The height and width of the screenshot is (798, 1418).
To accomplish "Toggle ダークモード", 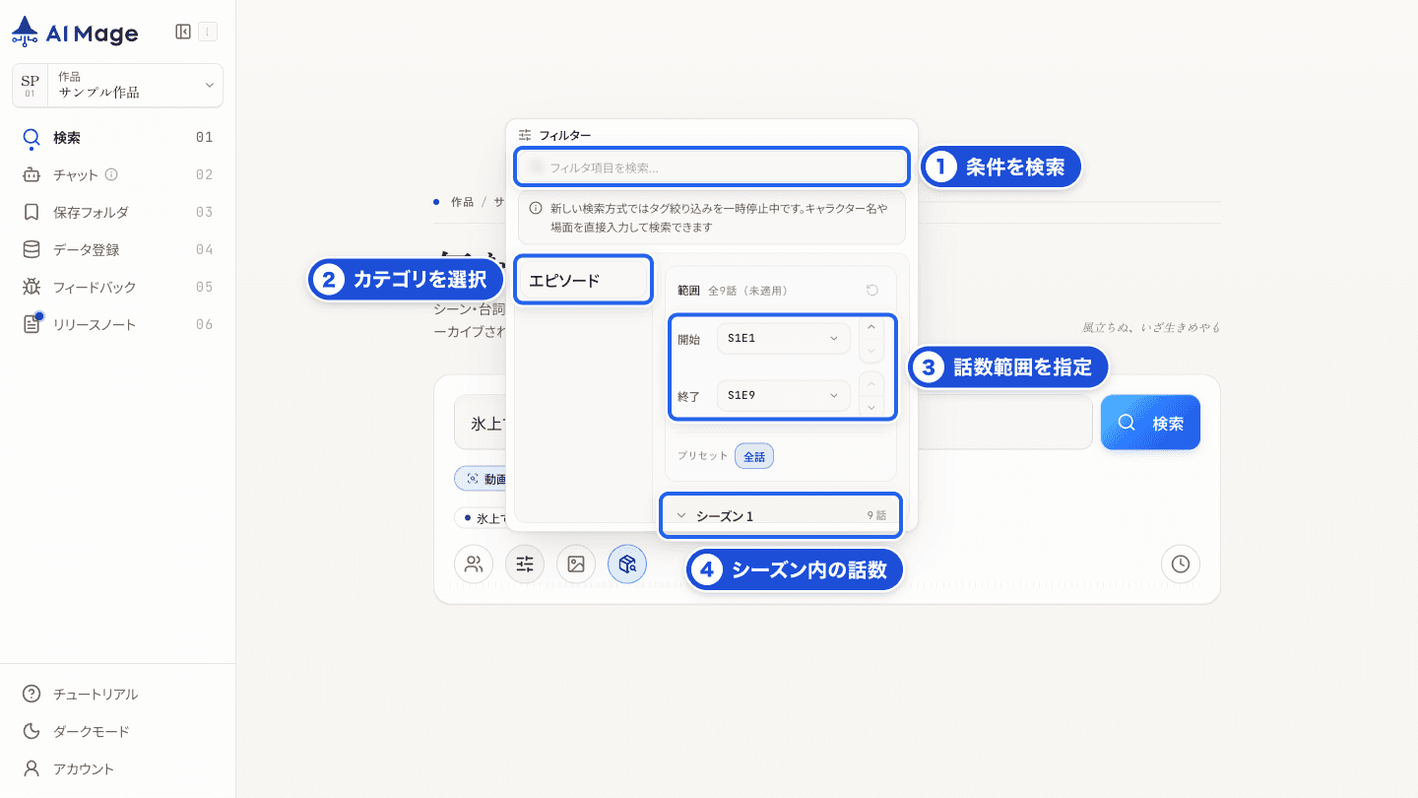I will tap(117, 732).
